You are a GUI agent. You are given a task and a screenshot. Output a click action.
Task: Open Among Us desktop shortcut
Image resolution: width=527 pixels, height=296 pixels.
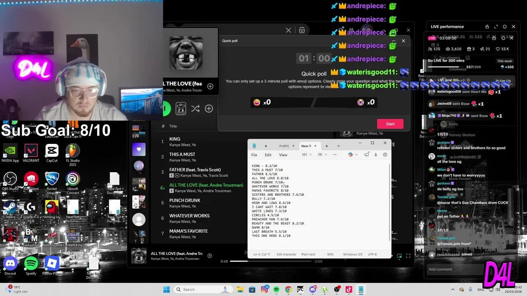52,209
